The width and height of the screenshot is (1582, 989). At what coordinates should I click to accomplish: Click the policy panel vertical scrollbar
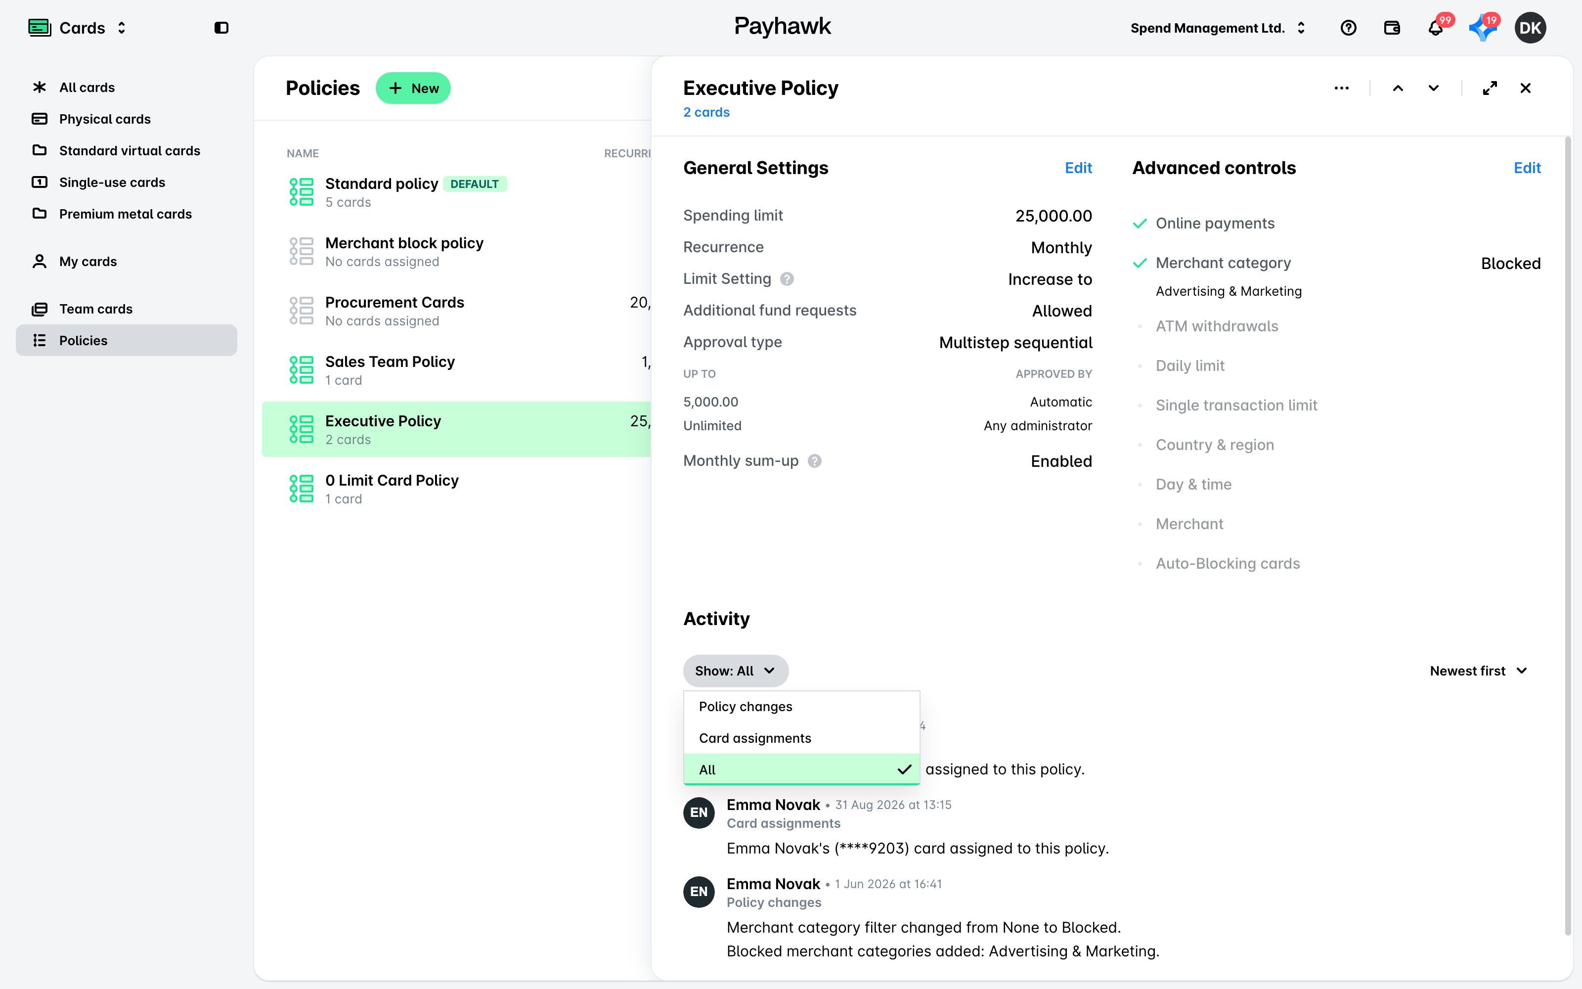pos(1568,537)
